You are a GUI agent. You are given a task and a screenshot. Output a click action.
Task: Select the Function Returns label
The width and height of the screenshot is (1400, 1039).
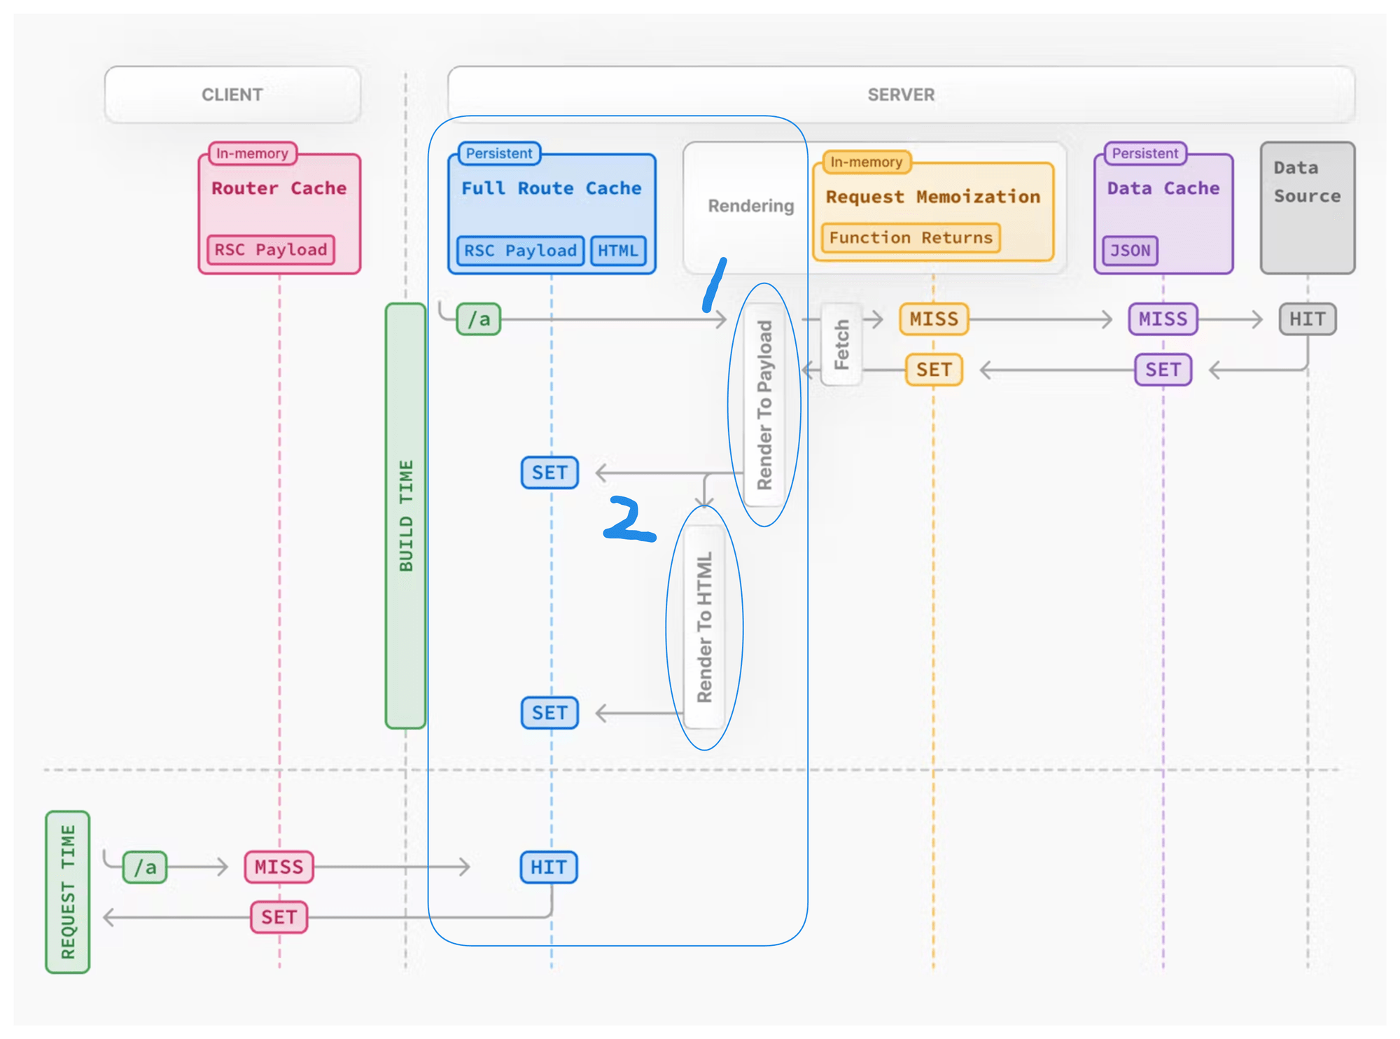910,238
